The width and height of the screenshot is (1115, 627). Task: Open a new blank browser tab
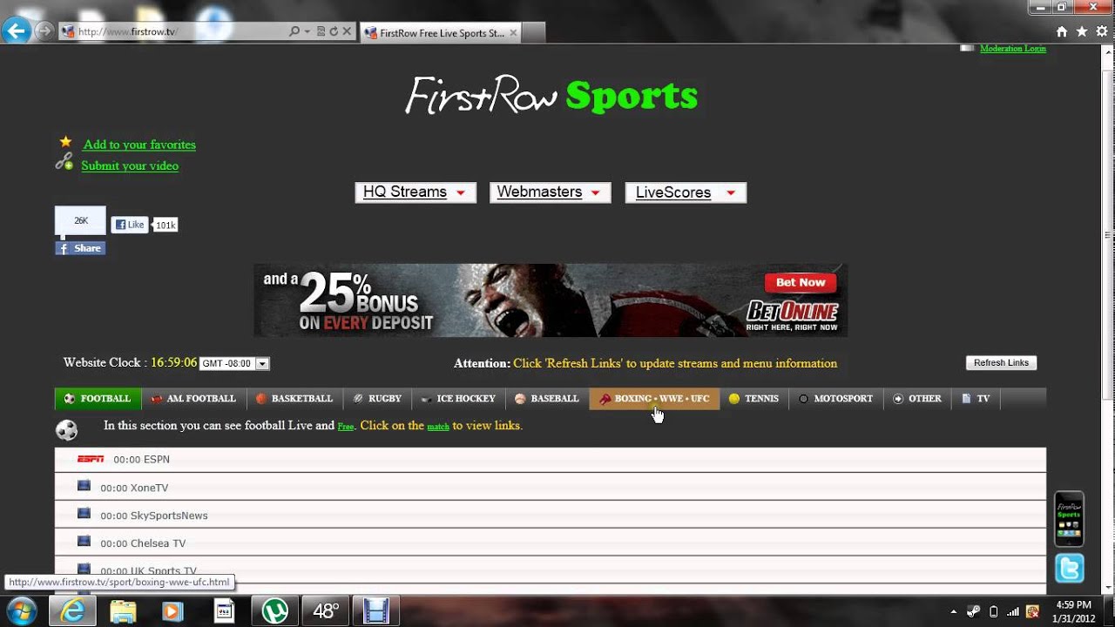click(534, 33)
